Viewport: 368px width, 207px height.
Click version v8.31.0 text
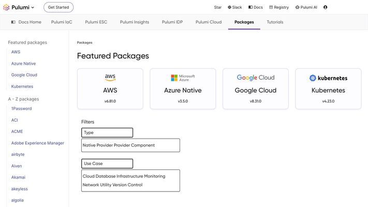pos(256,101)
